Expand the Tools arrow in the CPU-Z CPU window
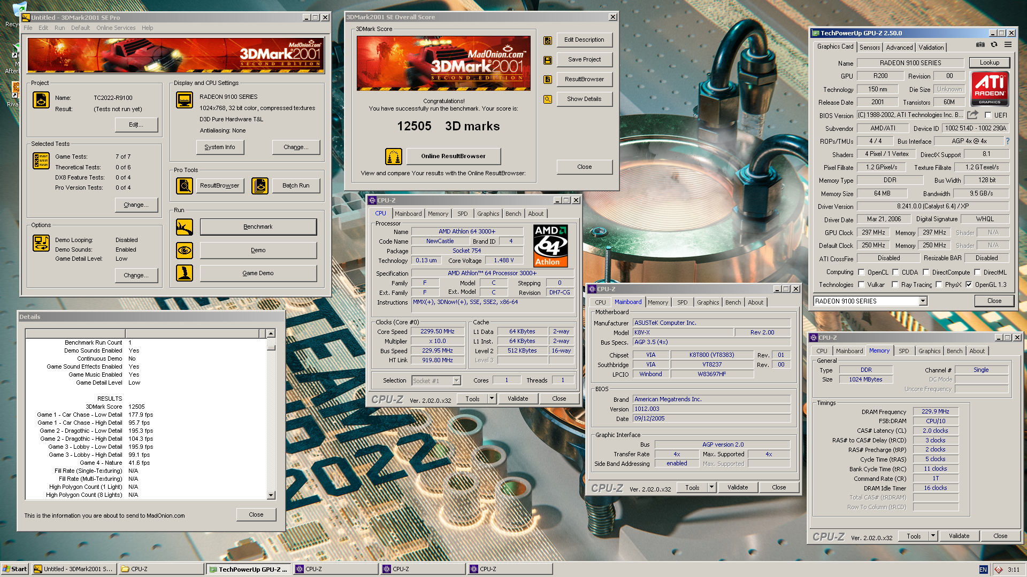Image resolution: width=1027 pixels, height=577 pixels. 492,399
